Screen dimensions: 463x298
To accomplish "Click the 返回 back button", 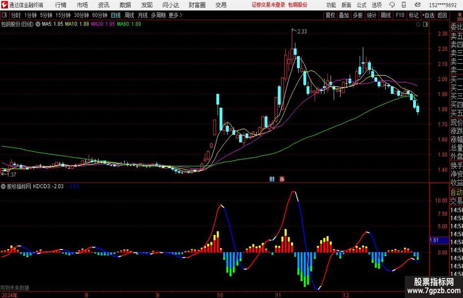I will tap(442, 15).
